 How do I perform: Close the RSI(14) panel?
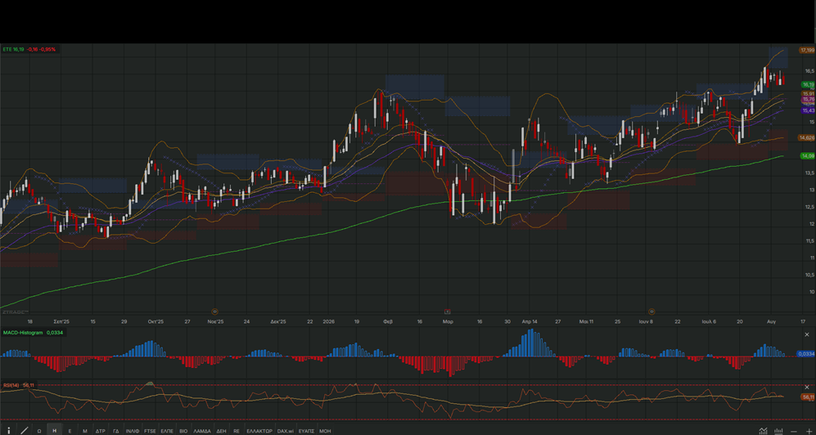tap(807, 388)
